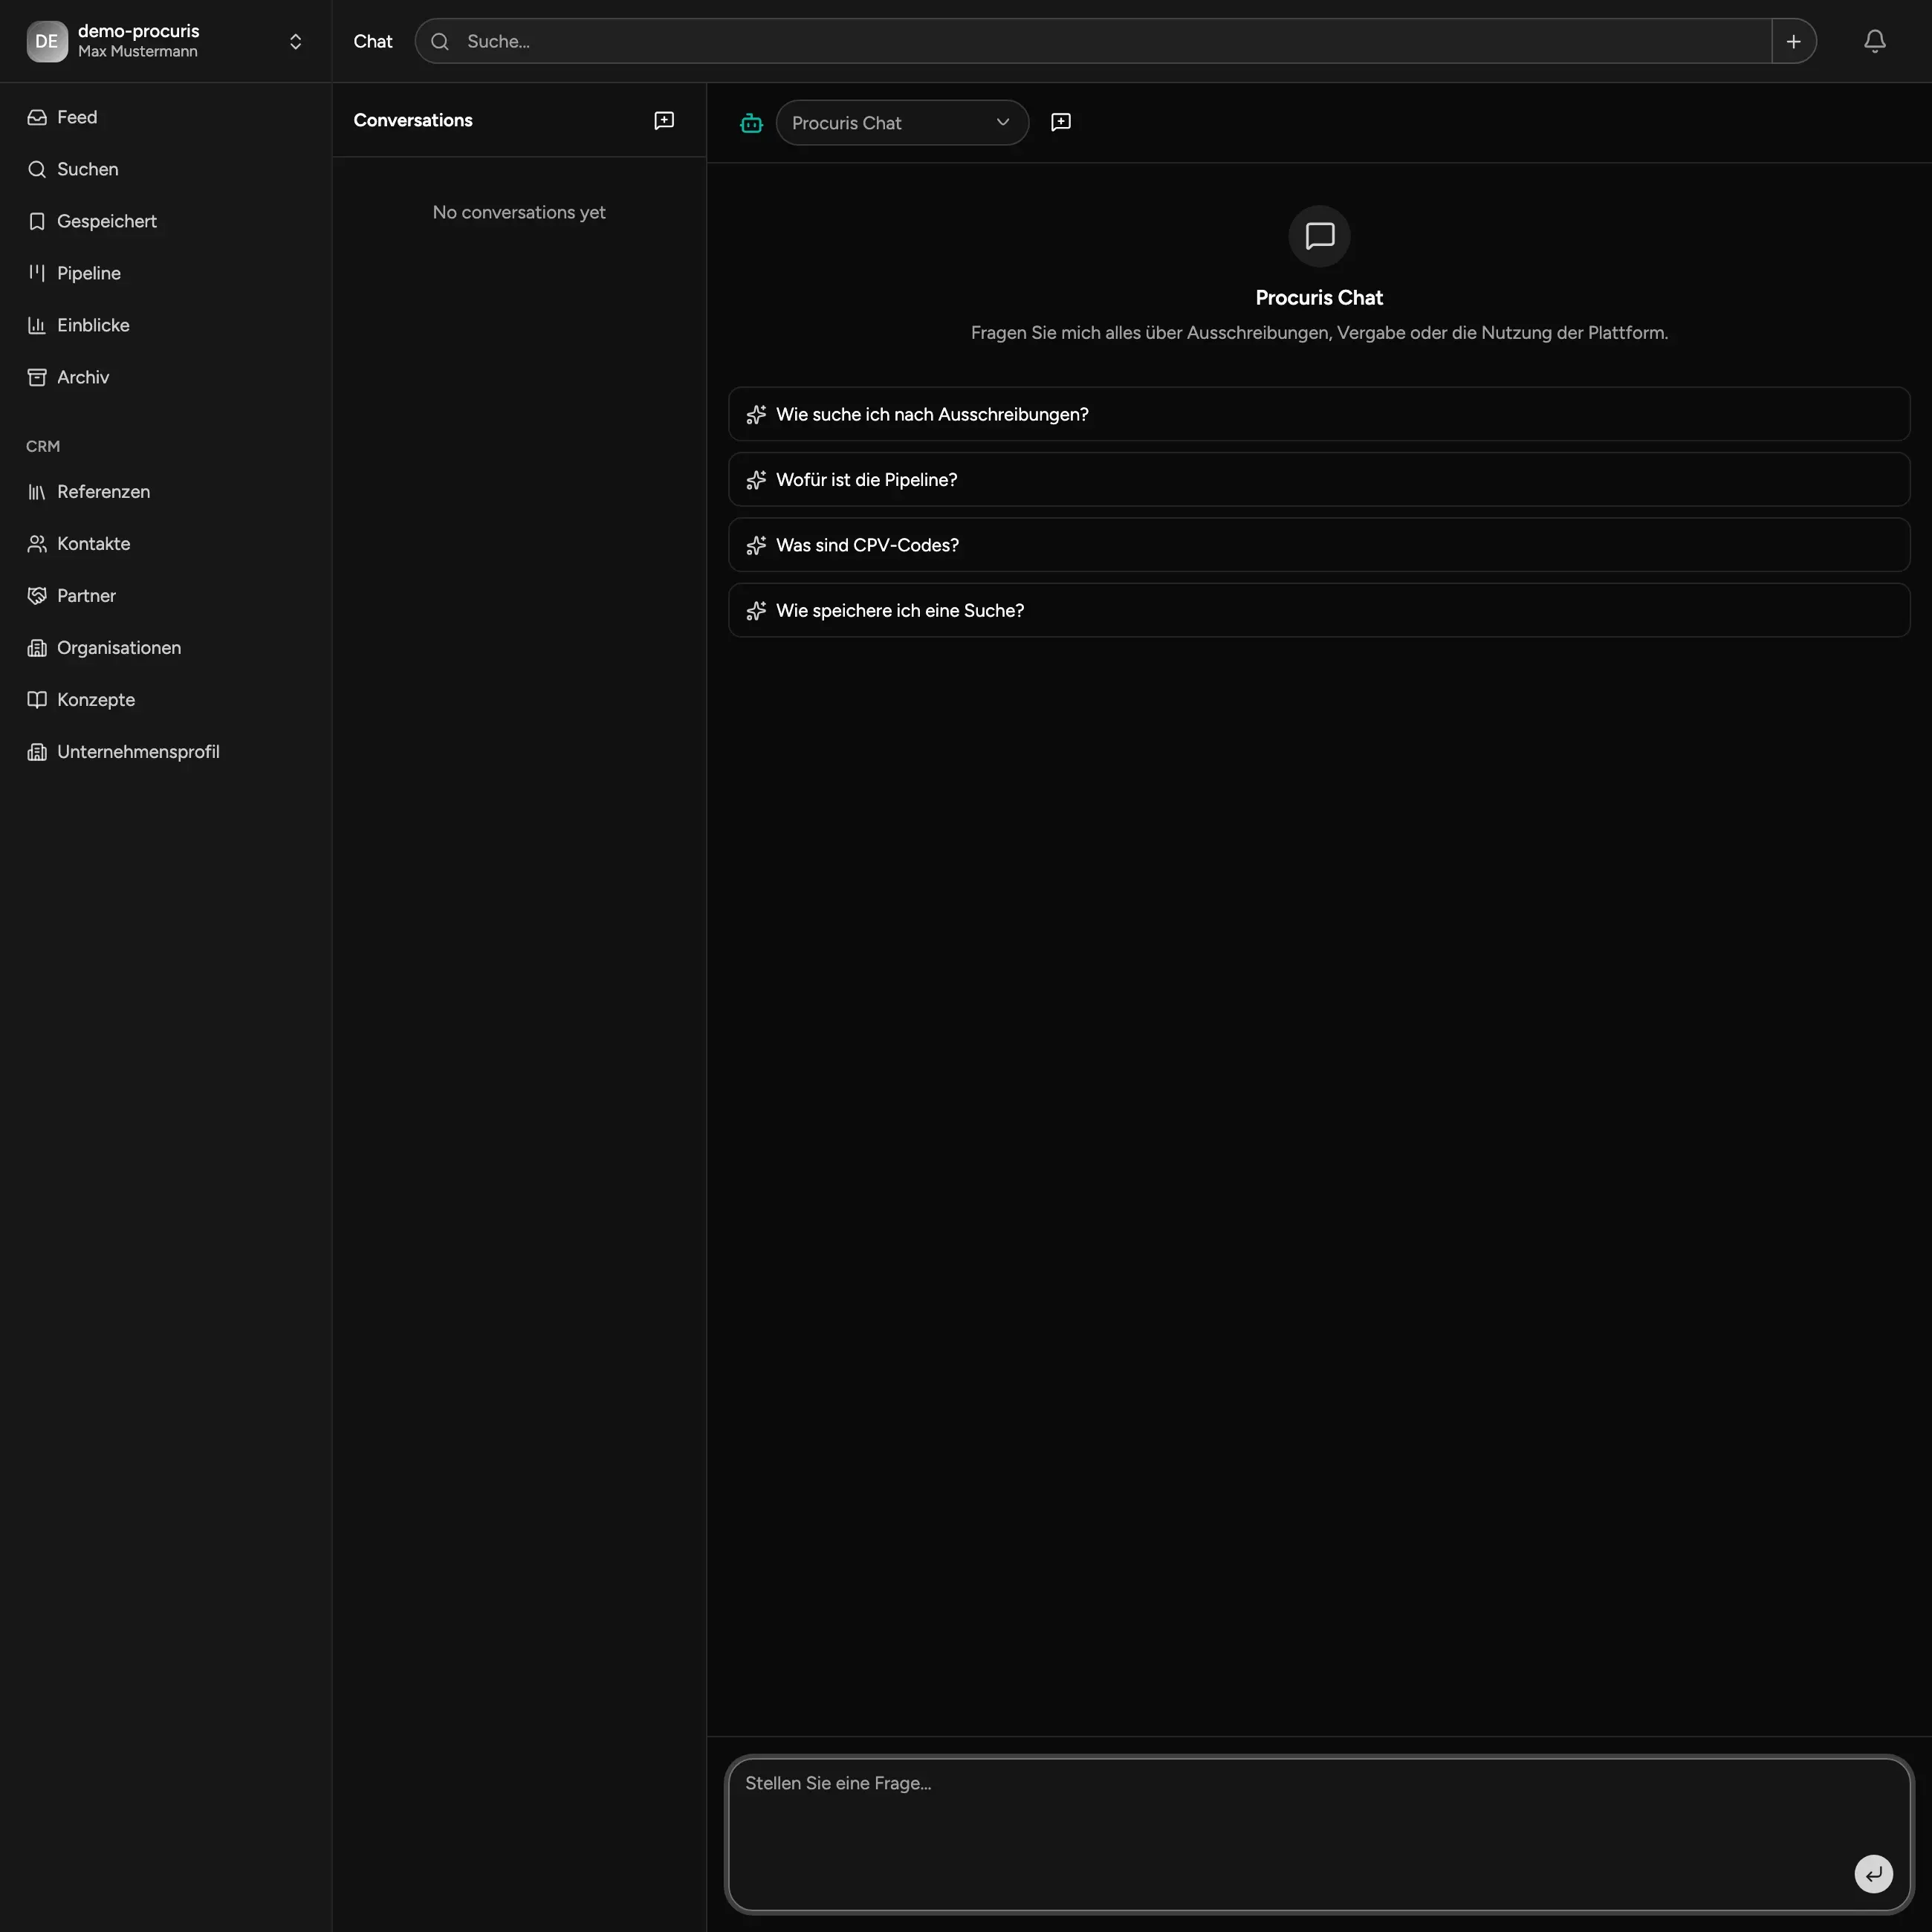Click the Gespeichert bookmark icon
Screen dimensions: 1932x1932
coord(37,221)
